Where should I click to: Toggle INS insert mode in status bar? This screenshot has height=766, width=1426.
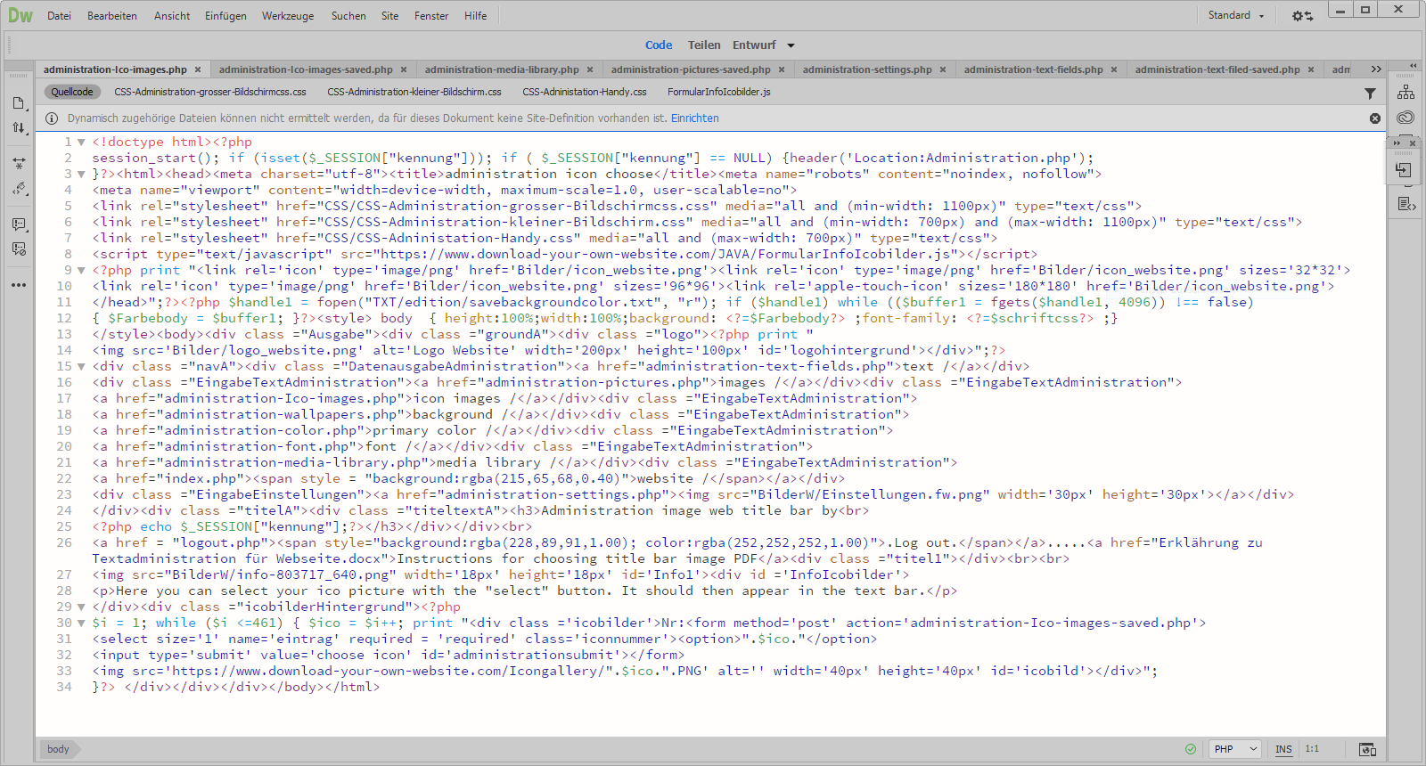pos(1283,749)
